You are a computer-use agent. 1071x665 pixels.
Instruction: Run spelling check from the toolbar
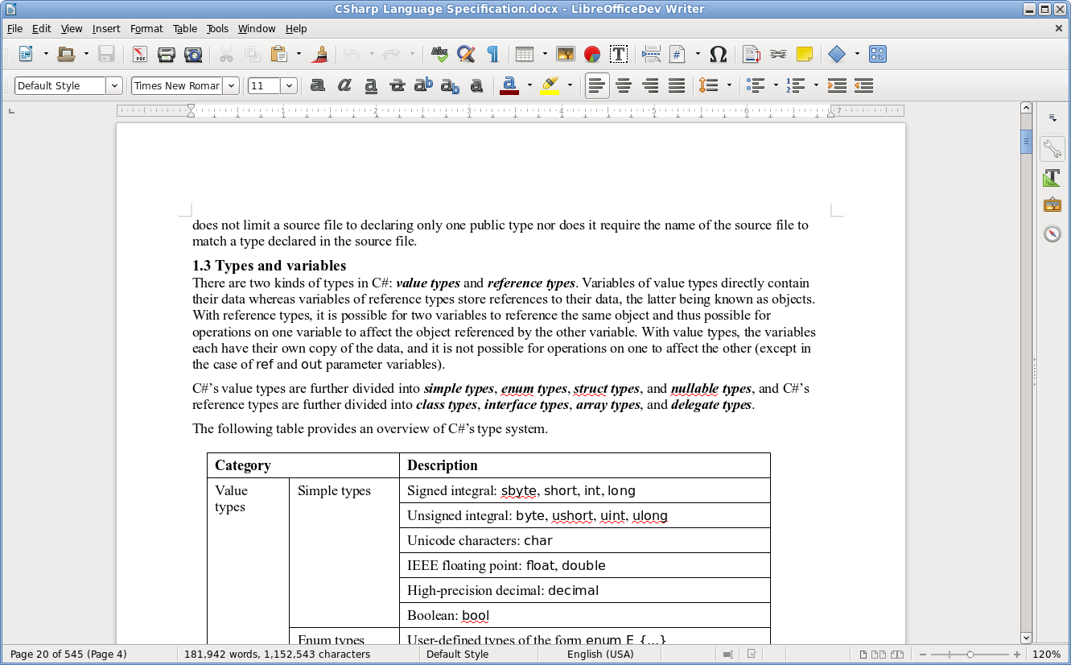tap(439, 55)
